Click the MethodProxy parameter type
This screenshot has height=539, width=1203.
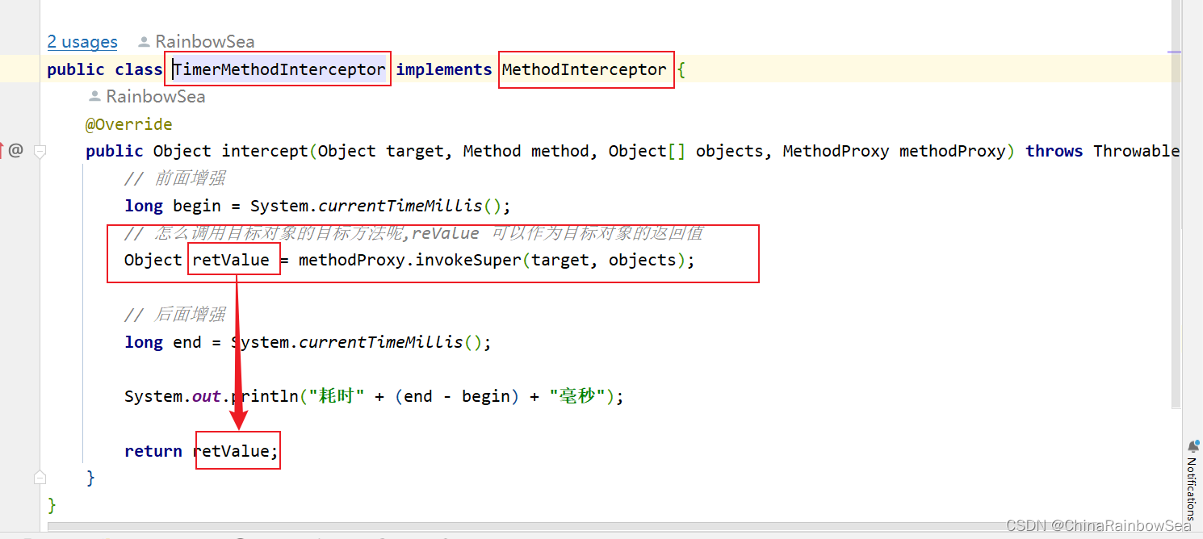[x=836, y=151]
